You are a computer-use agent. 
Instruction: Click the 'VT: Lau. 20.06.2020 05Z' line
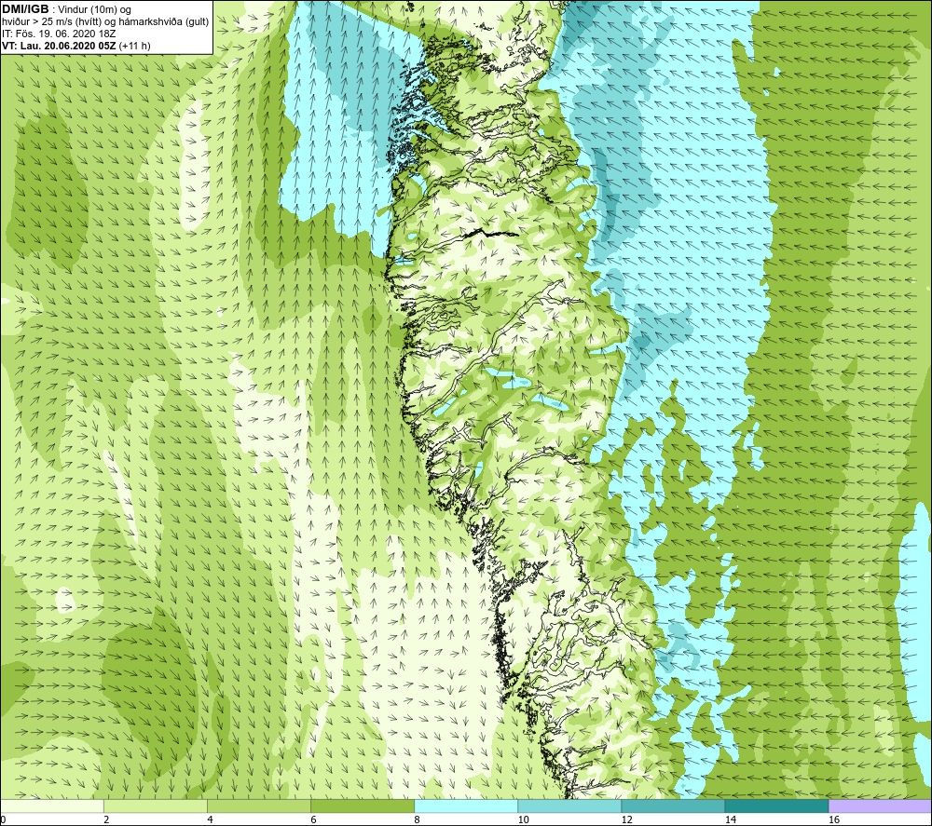click(x=59, y=46)
